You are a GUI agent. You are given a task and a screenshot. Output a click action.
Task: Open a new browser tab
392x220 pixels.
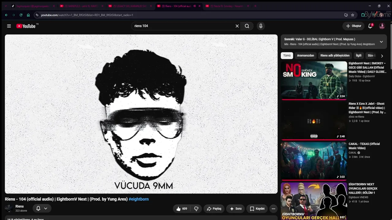[255, 6]
